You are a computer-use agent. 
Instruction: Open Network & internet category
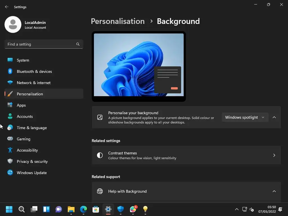[44, 83]
